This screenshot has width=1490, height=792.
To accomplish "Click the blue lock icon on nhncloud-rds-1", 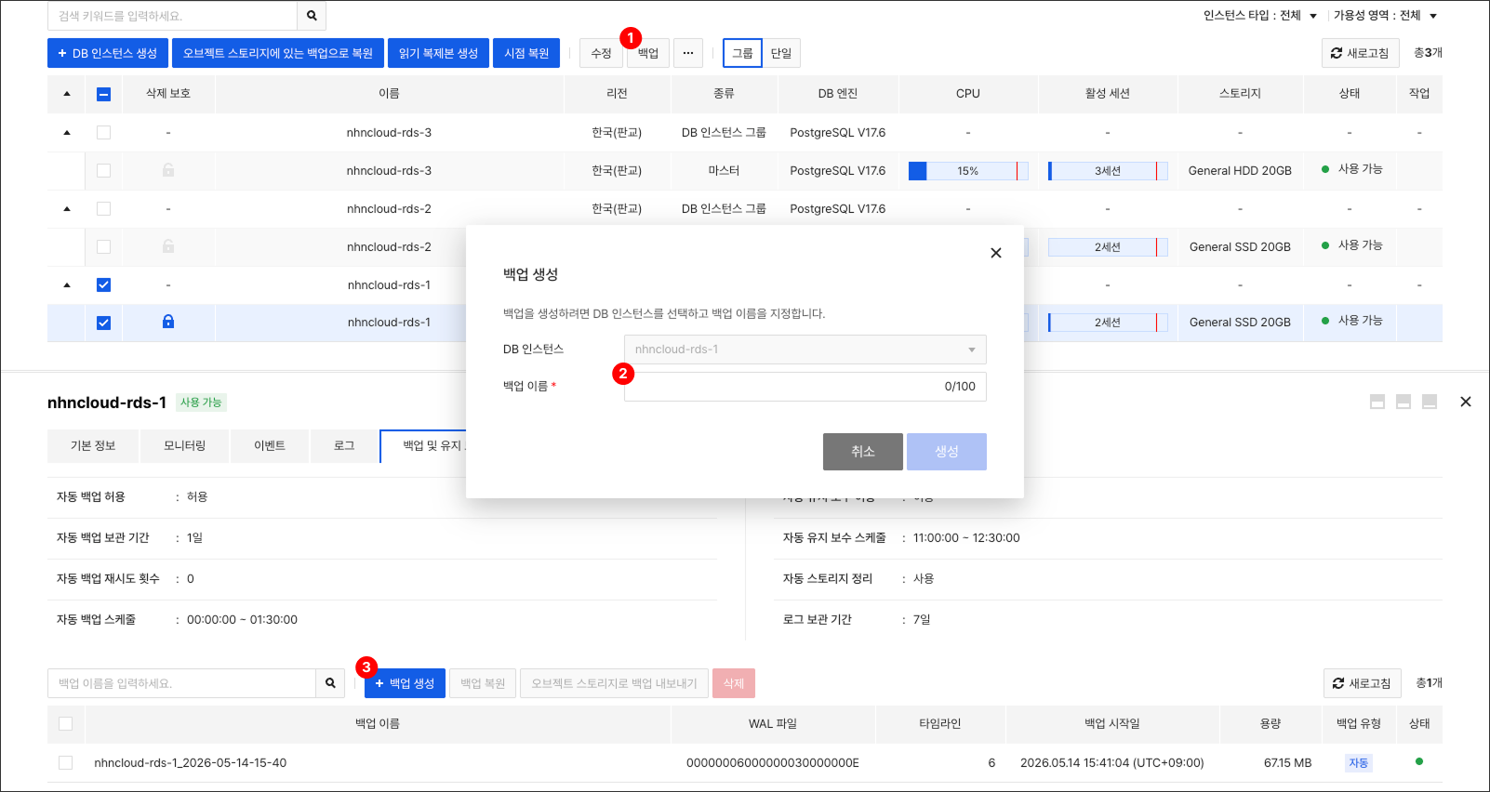I will coord(168,322).
